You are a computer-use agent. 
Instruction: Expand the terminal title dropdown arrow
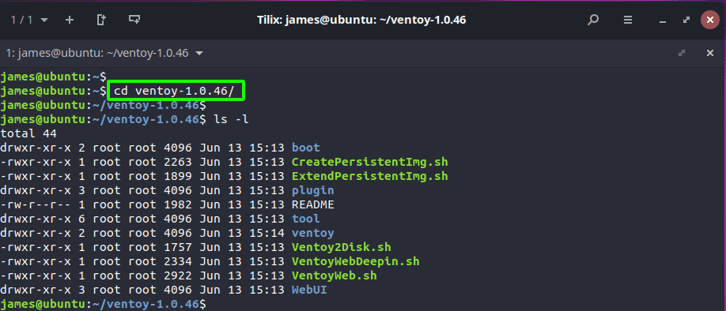click(199, 53)
